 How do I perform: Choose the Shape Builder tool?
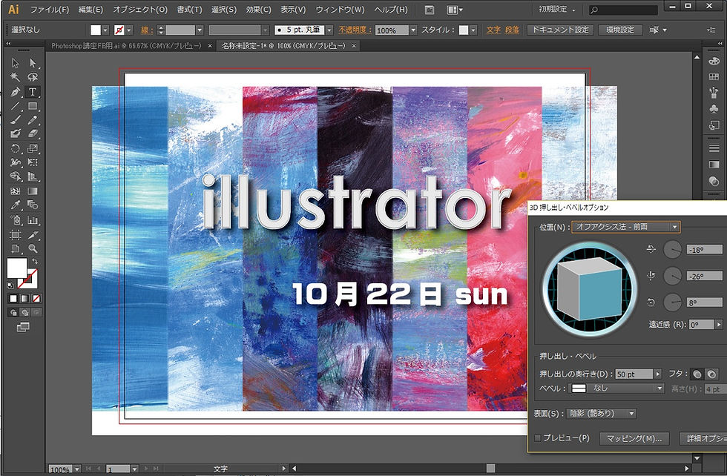[16, 176]
